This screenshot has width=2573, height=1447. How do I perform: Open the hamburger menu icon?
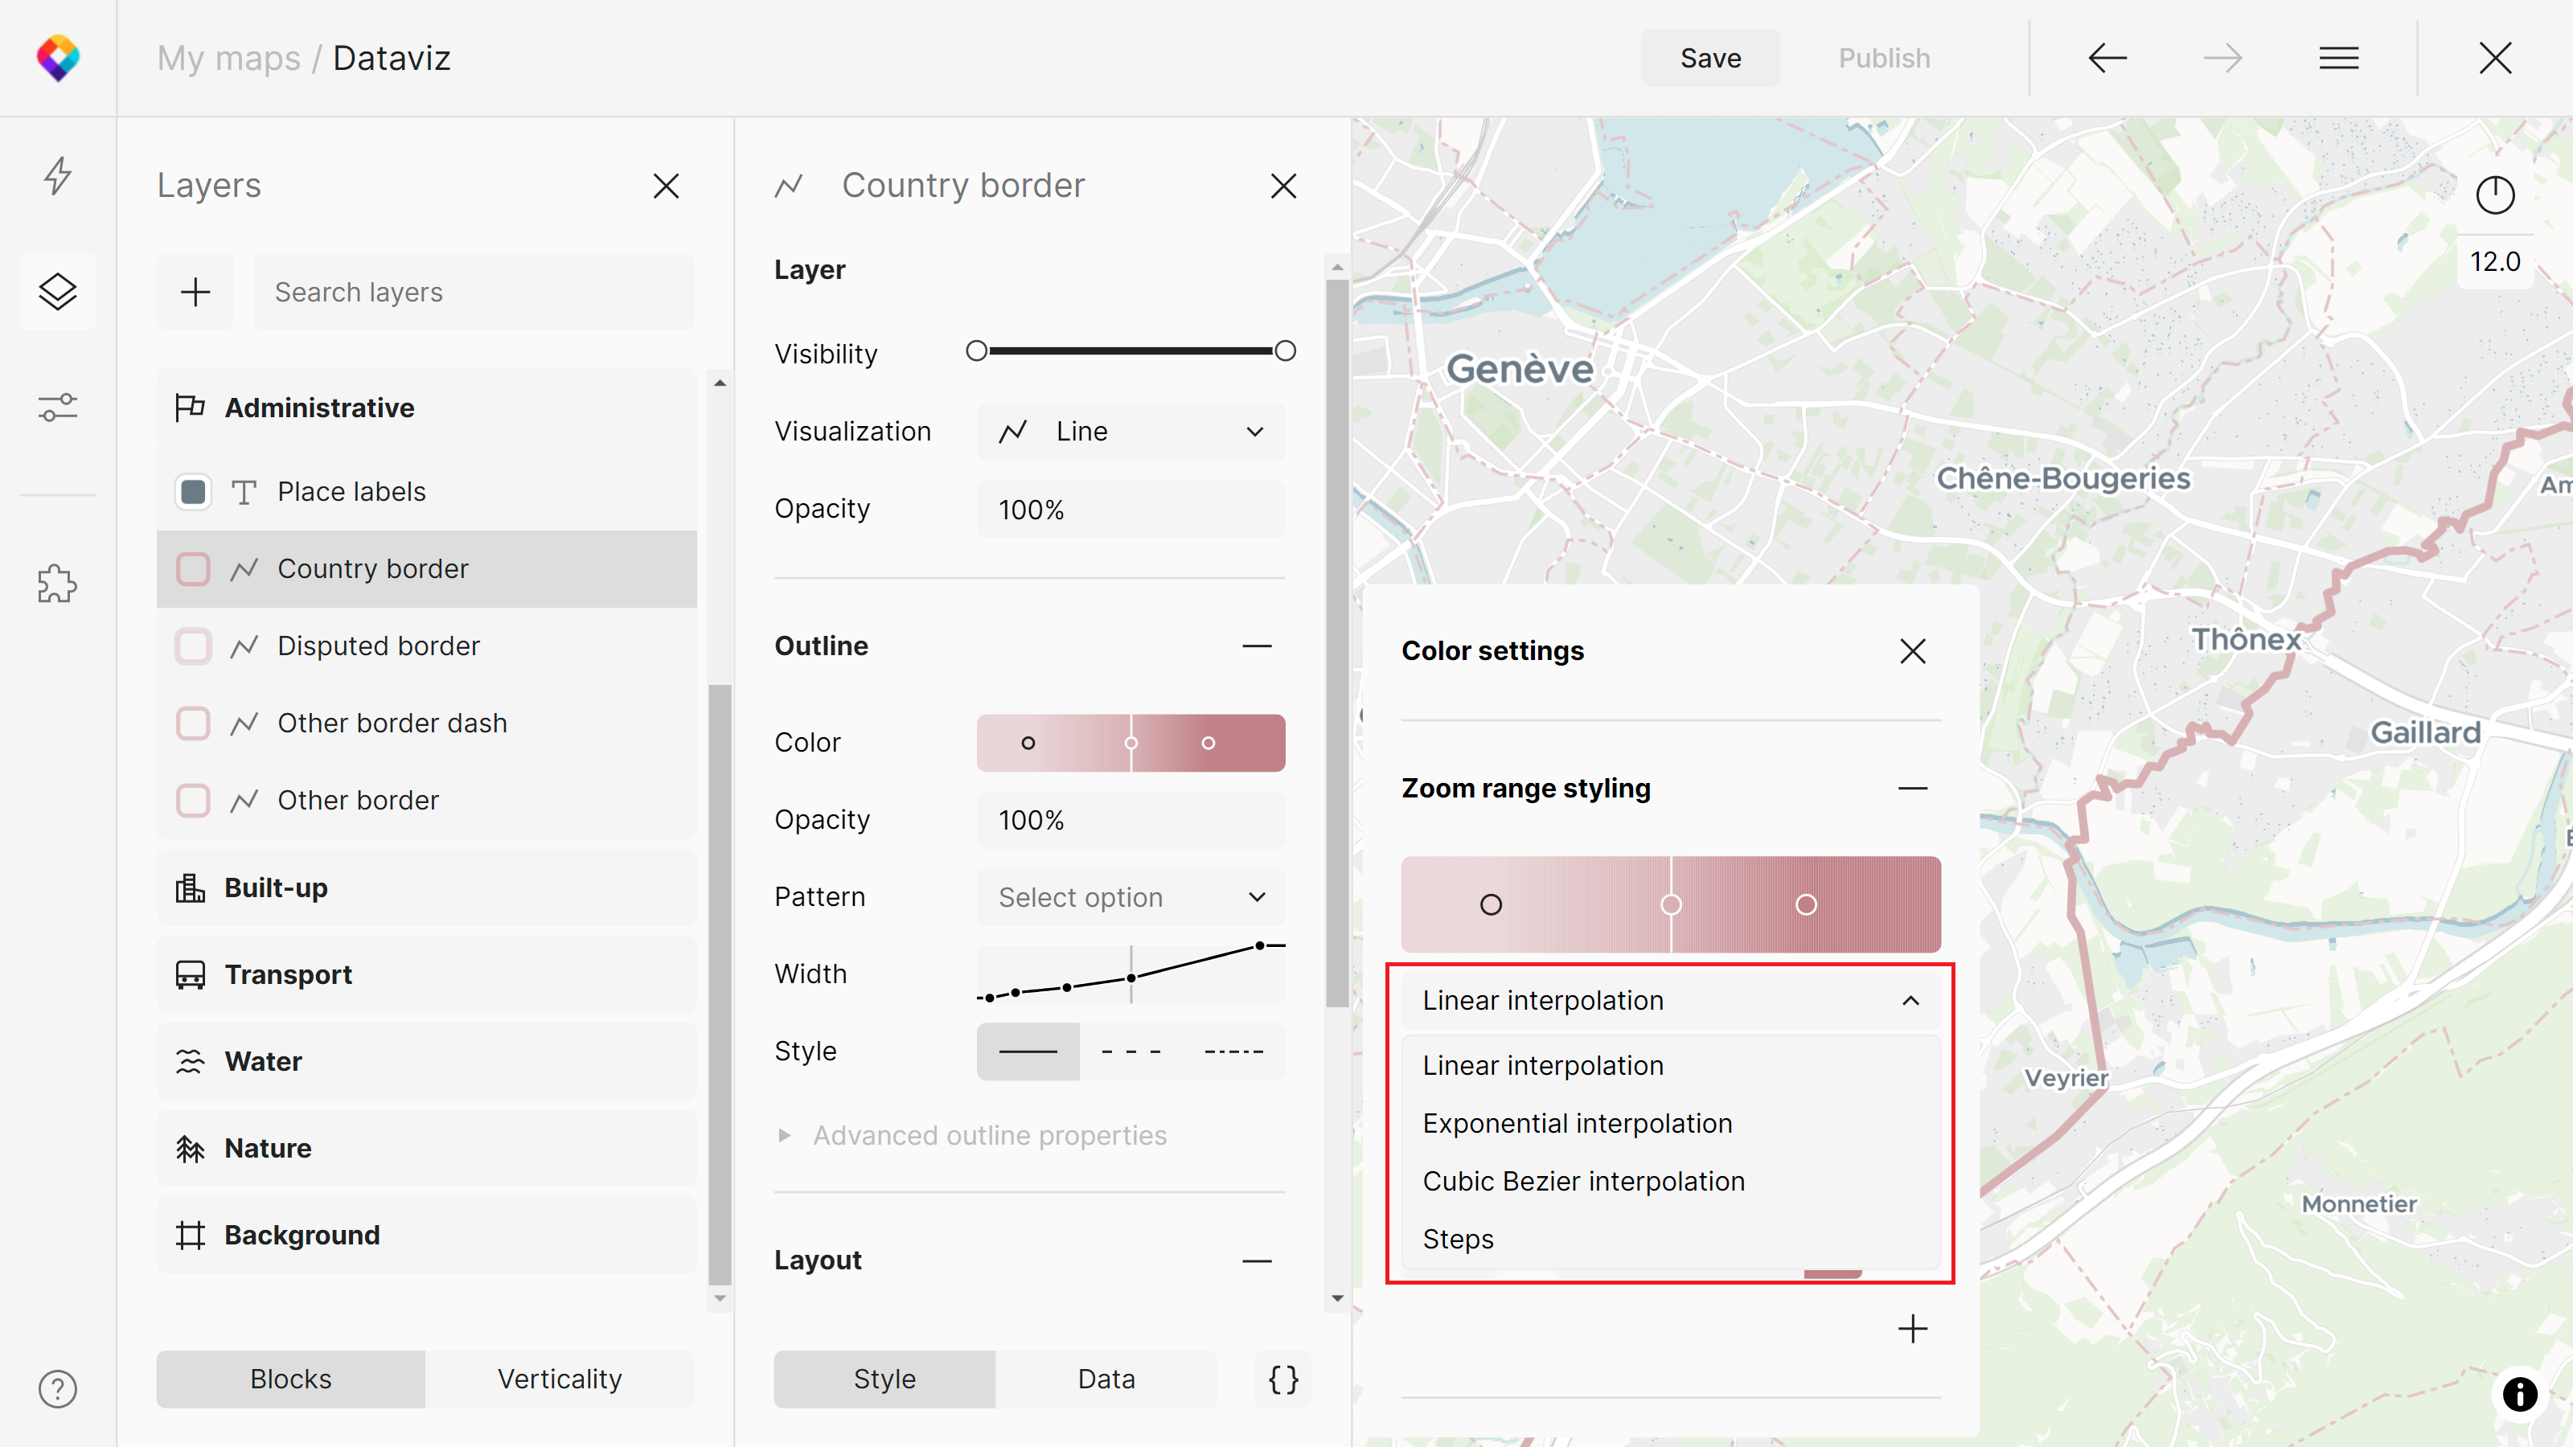(2338, 58)
